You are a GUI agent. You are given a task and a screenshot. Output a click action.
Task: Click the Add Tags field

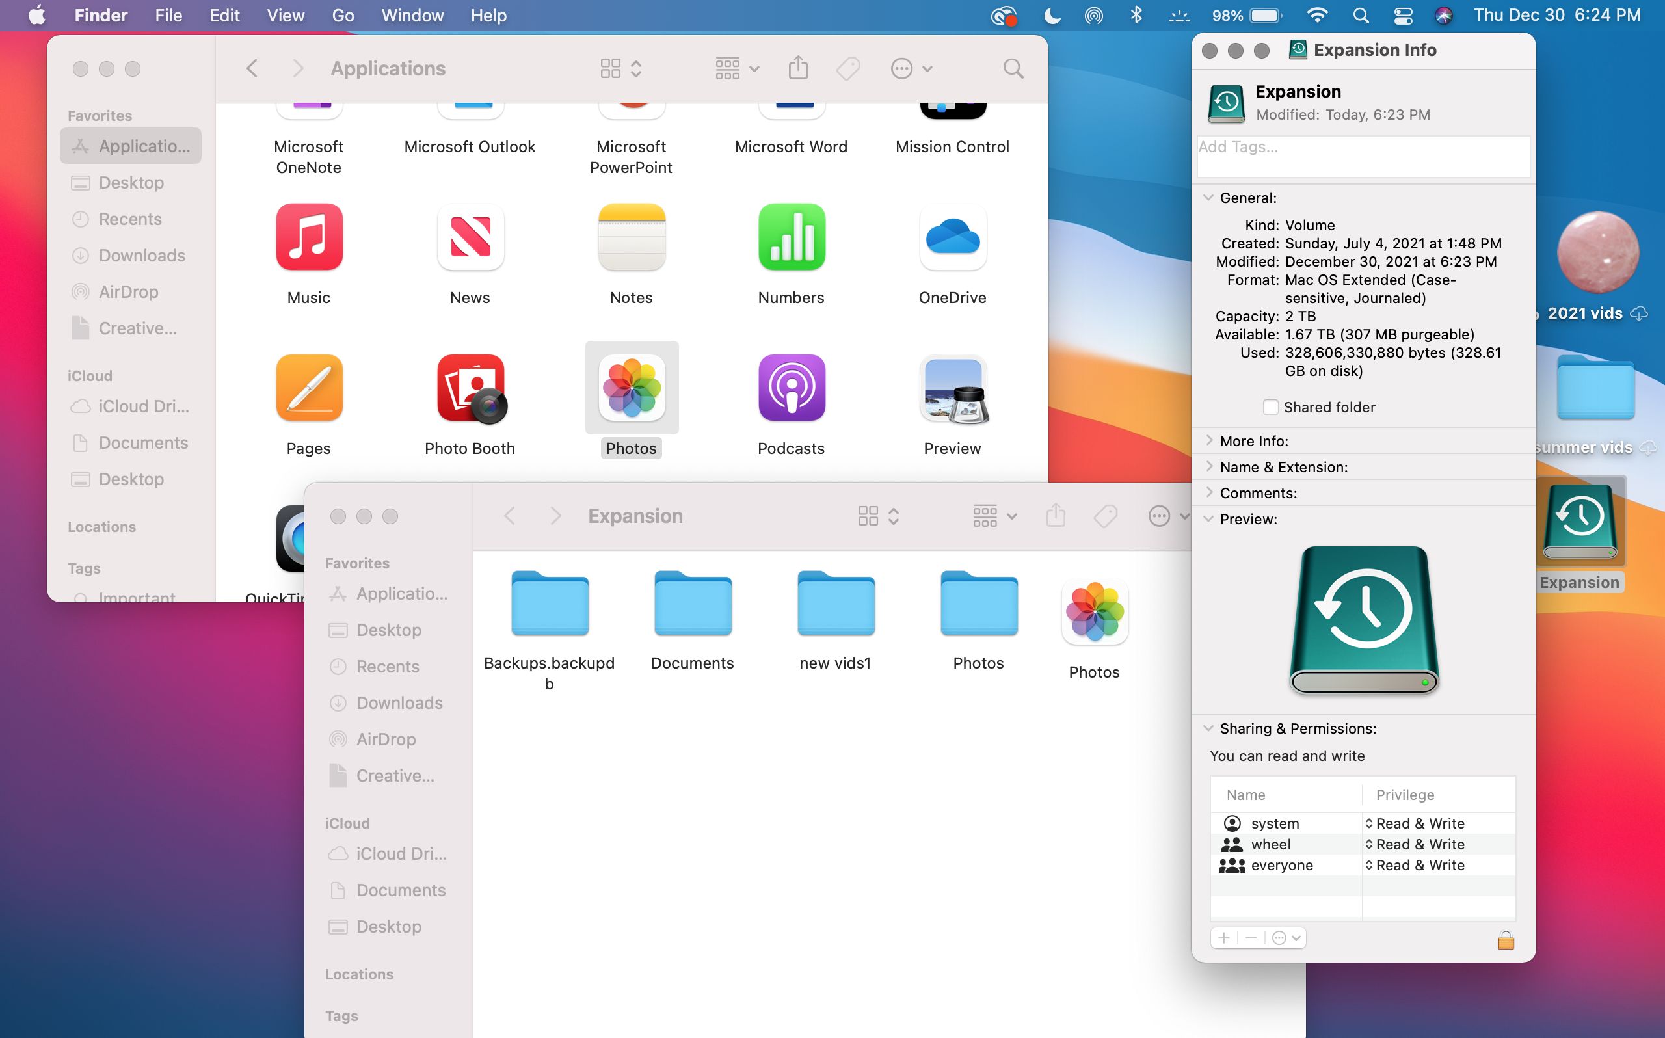click(1363, 157)
